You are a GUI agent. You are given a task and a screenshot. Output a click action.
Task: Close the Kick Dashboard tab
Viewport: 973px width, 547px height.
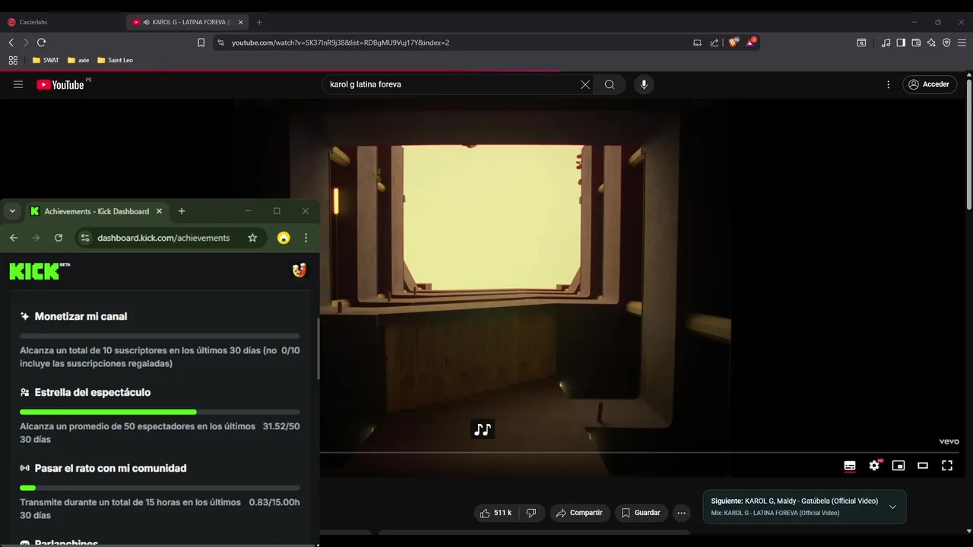159,211
